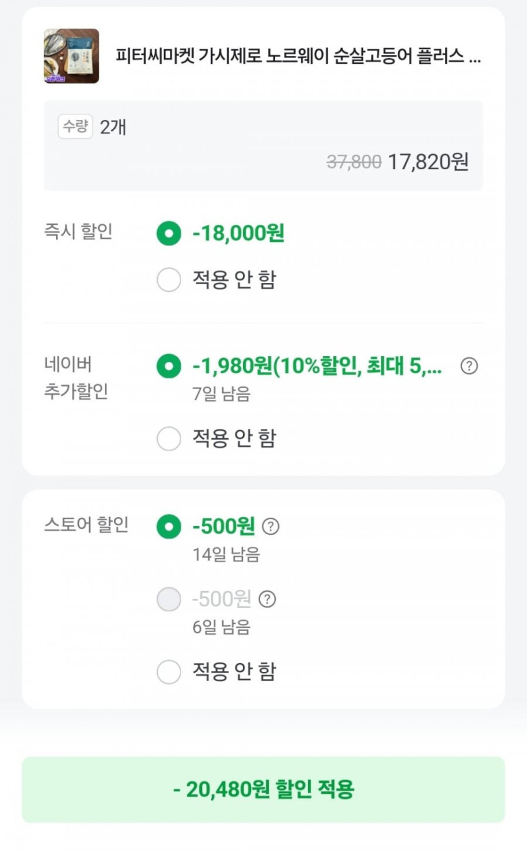This screenshot has height=850, width=527.
Task: Select the -500원 store coupon with 6일 남음
Action: pos(169,599)
